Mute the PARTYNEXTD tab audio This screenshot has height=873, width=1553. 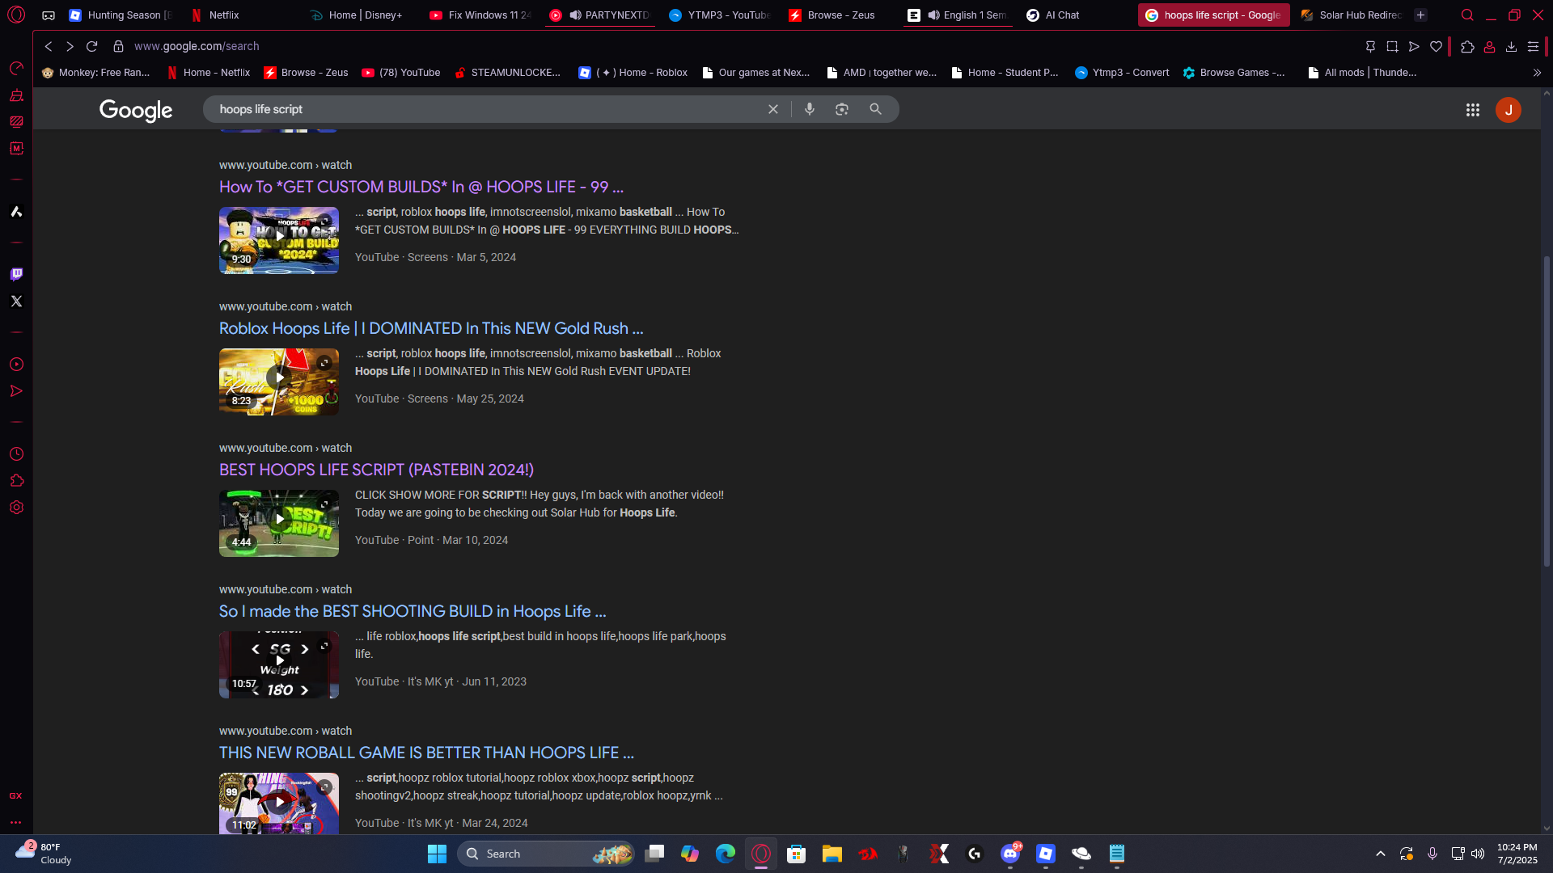pyautogui.click(x=575, y=15)
